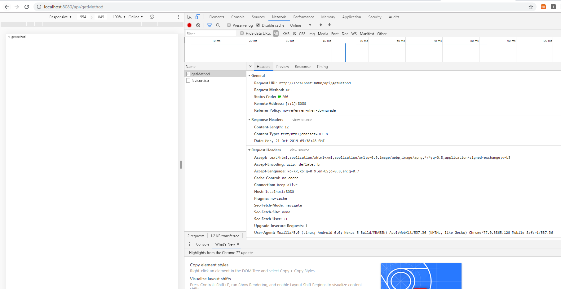This screenshot has width=561, height=289.
Task: Click the rotate device icon
Action: pos(152,17)
